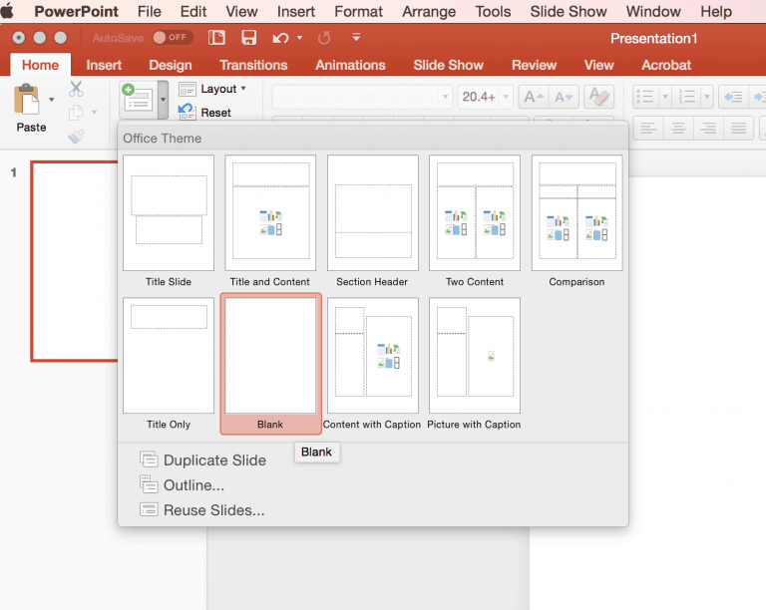Image resolution: width=766 pixels, height=610 pixels.
Task: Open the File menu in menu bar
Action: click(x=149, y=11)
